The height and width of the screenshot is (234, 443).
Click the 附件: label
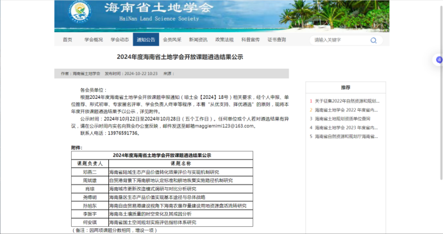[x=76, y=148]
